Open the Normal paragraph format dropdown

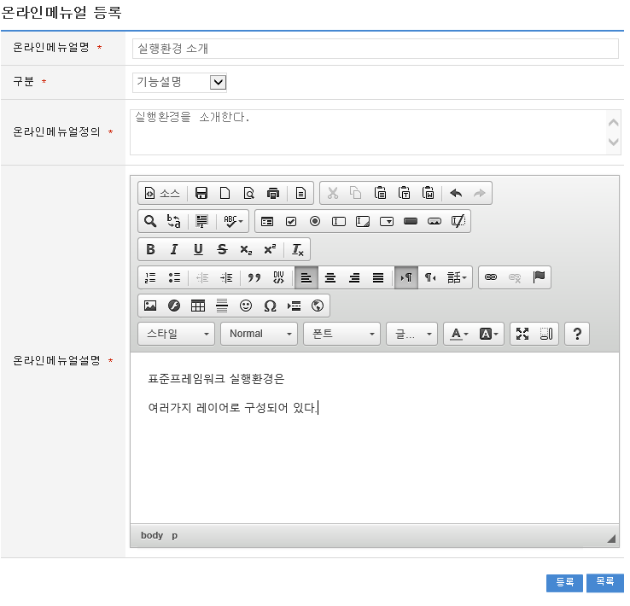click(x=259, y=334)
